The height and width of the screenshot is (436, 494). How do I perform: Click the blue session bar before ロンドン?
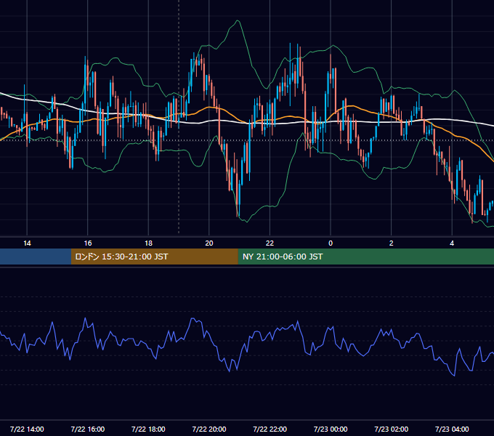pos(36,257)
